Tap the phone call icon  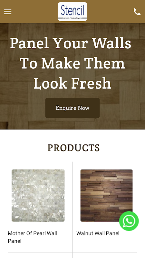coord(137,12)
